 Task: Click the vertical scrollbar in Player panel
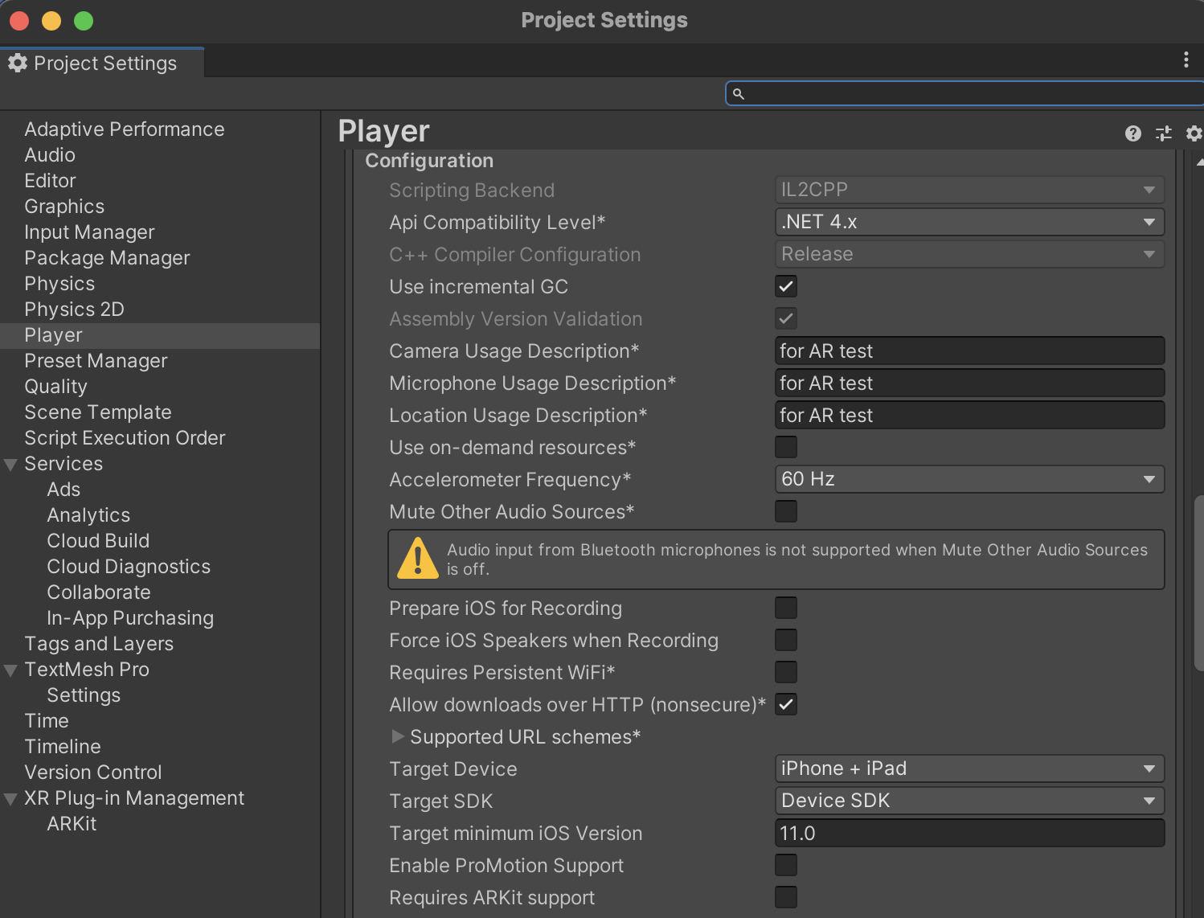[x=1198, y=583]
